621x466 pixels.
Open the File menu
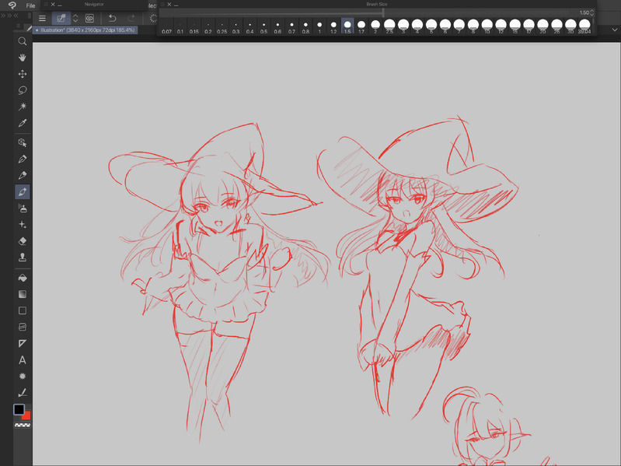(30, 5)
